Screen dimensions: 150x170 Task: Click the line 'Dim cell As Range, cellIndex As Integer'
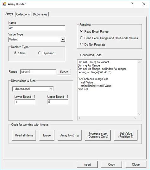(102, 69)
